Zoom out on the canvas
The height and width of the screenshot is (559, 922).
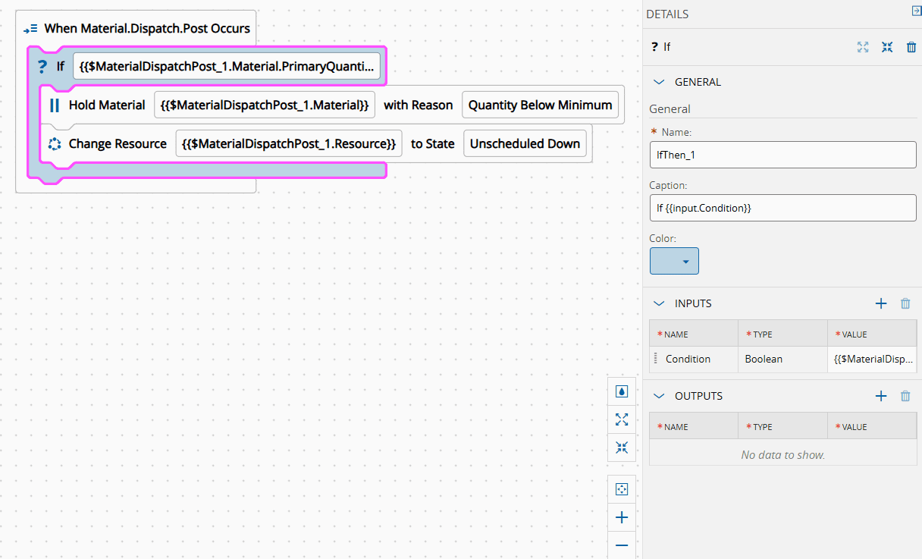pyautogui.click(x=622, y=545)
